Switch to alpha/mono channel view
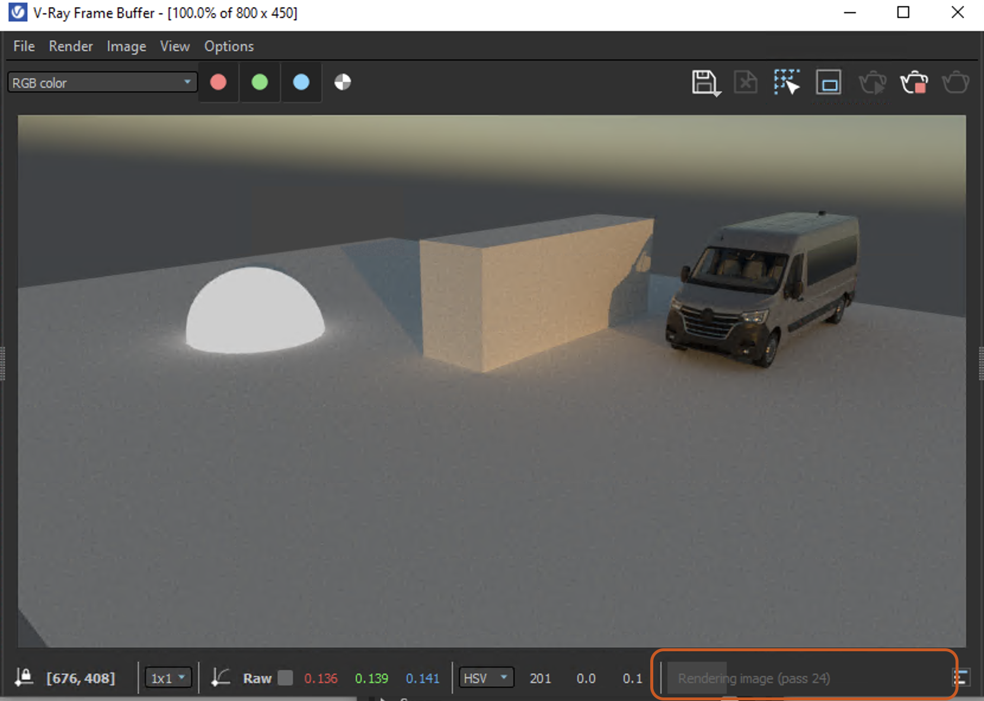 (343, 82)
